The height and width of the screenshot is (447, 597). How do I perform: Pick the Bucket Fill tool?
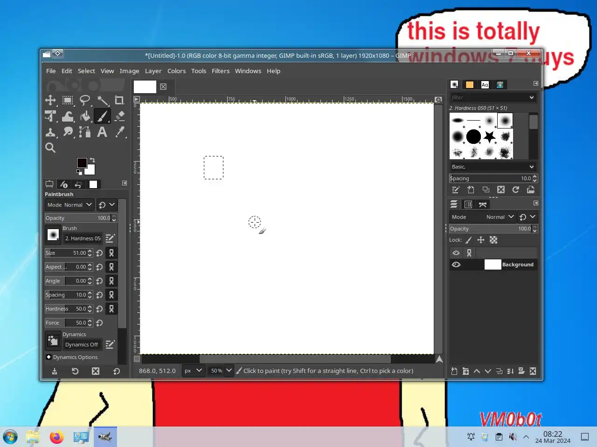point(85,116)
